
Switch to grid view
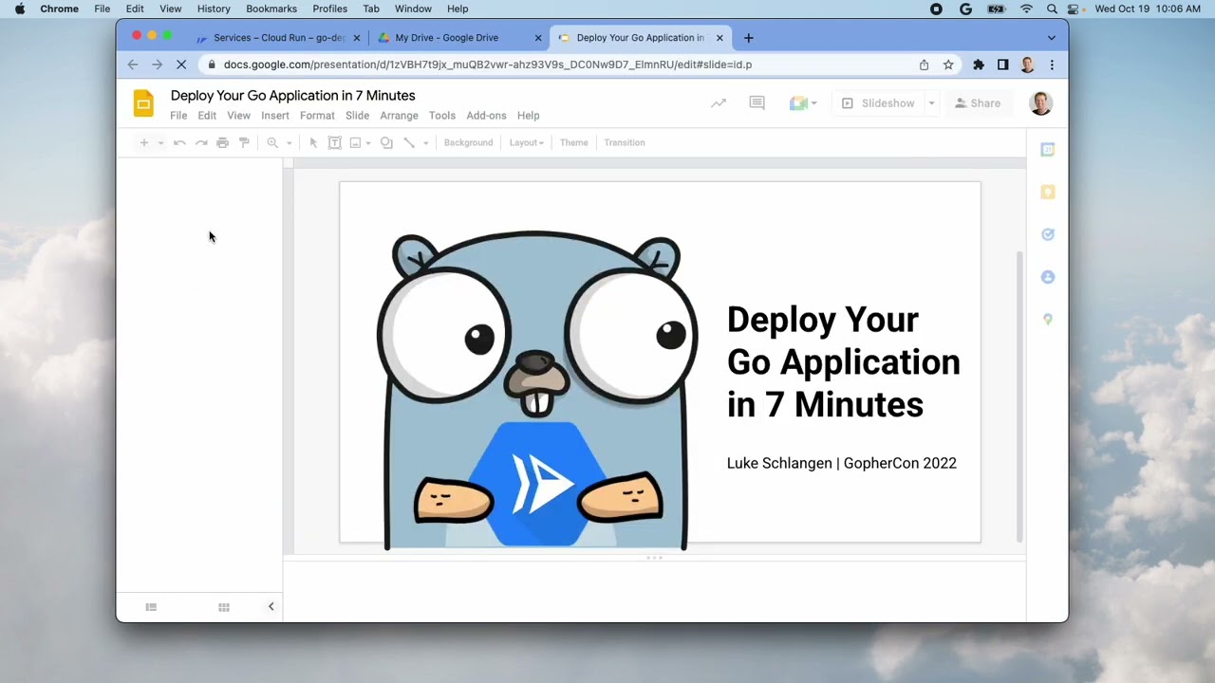pyautogui.click(x=224, y=607)
